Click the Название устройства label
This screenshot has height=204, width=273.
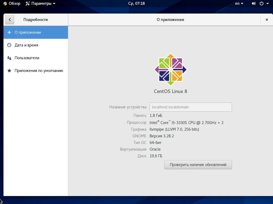coord(128,107)
